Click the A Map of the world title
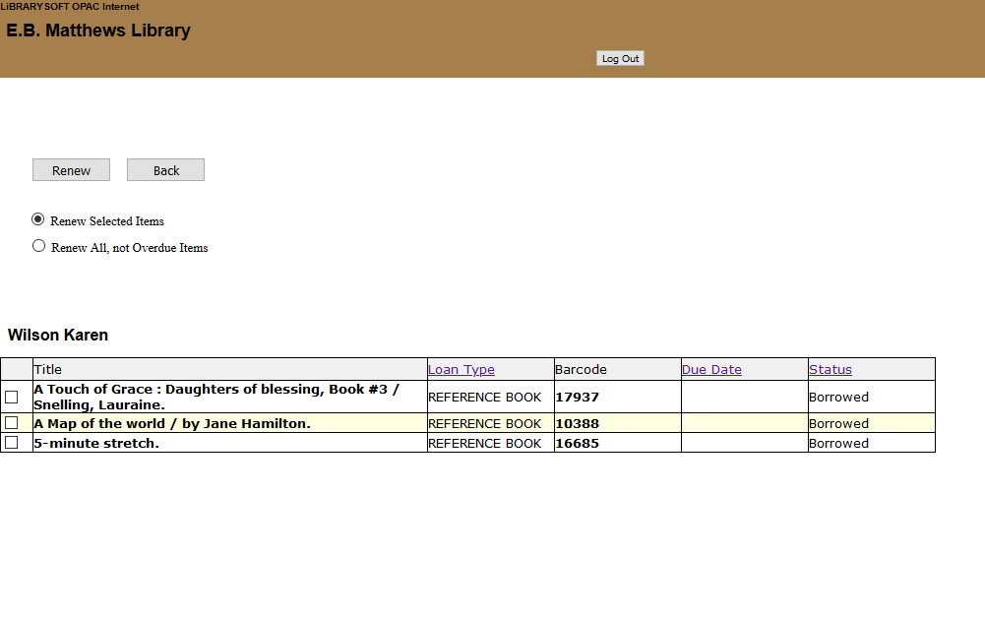The height and width of the screenshot is (617, 985). pos(172,423)
